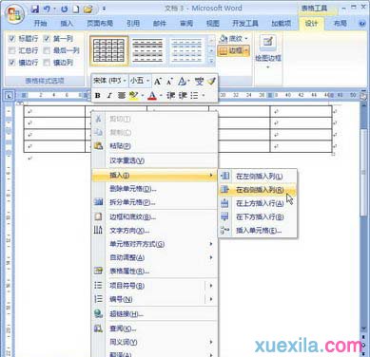Screen dimensions: 370x357
Task: Click the Save icon in quick access toolbar
Action: [34, 9]
